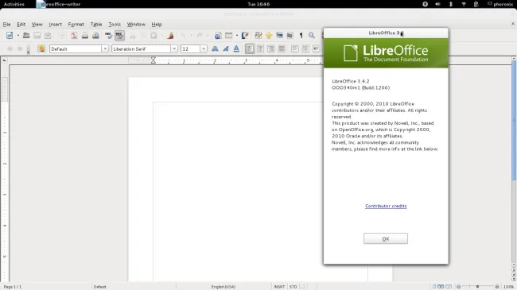This screenshot has width=517, height=290.
Task: Insert a table using the Table icon
Action: point(228,35)
